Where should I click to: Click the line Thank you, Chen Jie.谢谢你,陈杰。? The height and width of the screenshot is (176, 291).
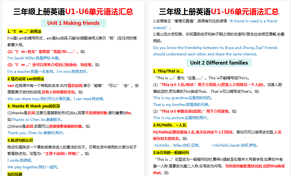(36, 133)
